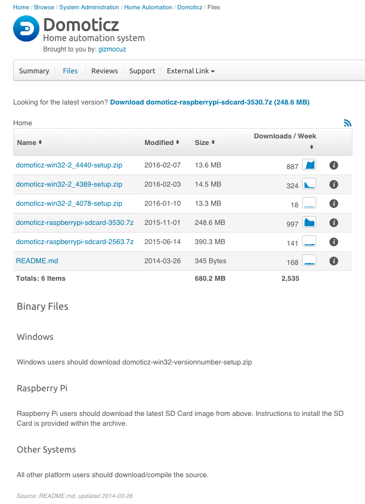The width and height of the screenshot is (365, 504).
Task: Sort by Downloads / Week arrows
Action: (x=311, y=147)
